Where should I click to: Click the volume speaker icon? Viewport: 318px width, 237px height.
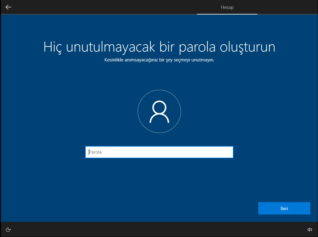coord(310,229)
